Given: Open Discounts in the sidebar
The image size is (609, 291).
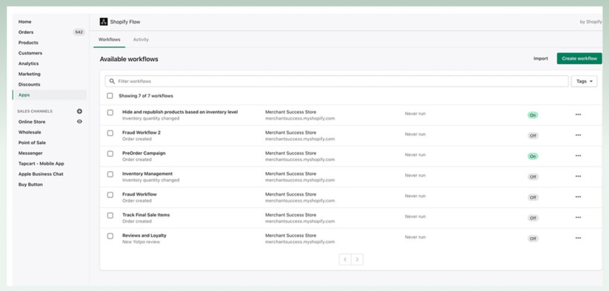Looking at the screenshot, I should coord(29,85).
